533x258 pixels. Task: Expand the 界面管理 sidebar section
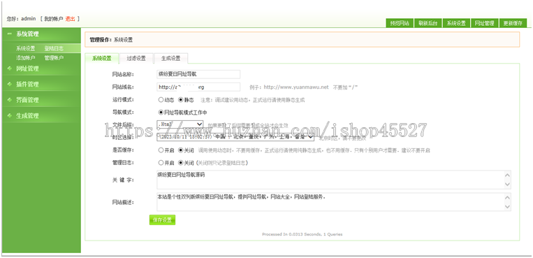27,100
